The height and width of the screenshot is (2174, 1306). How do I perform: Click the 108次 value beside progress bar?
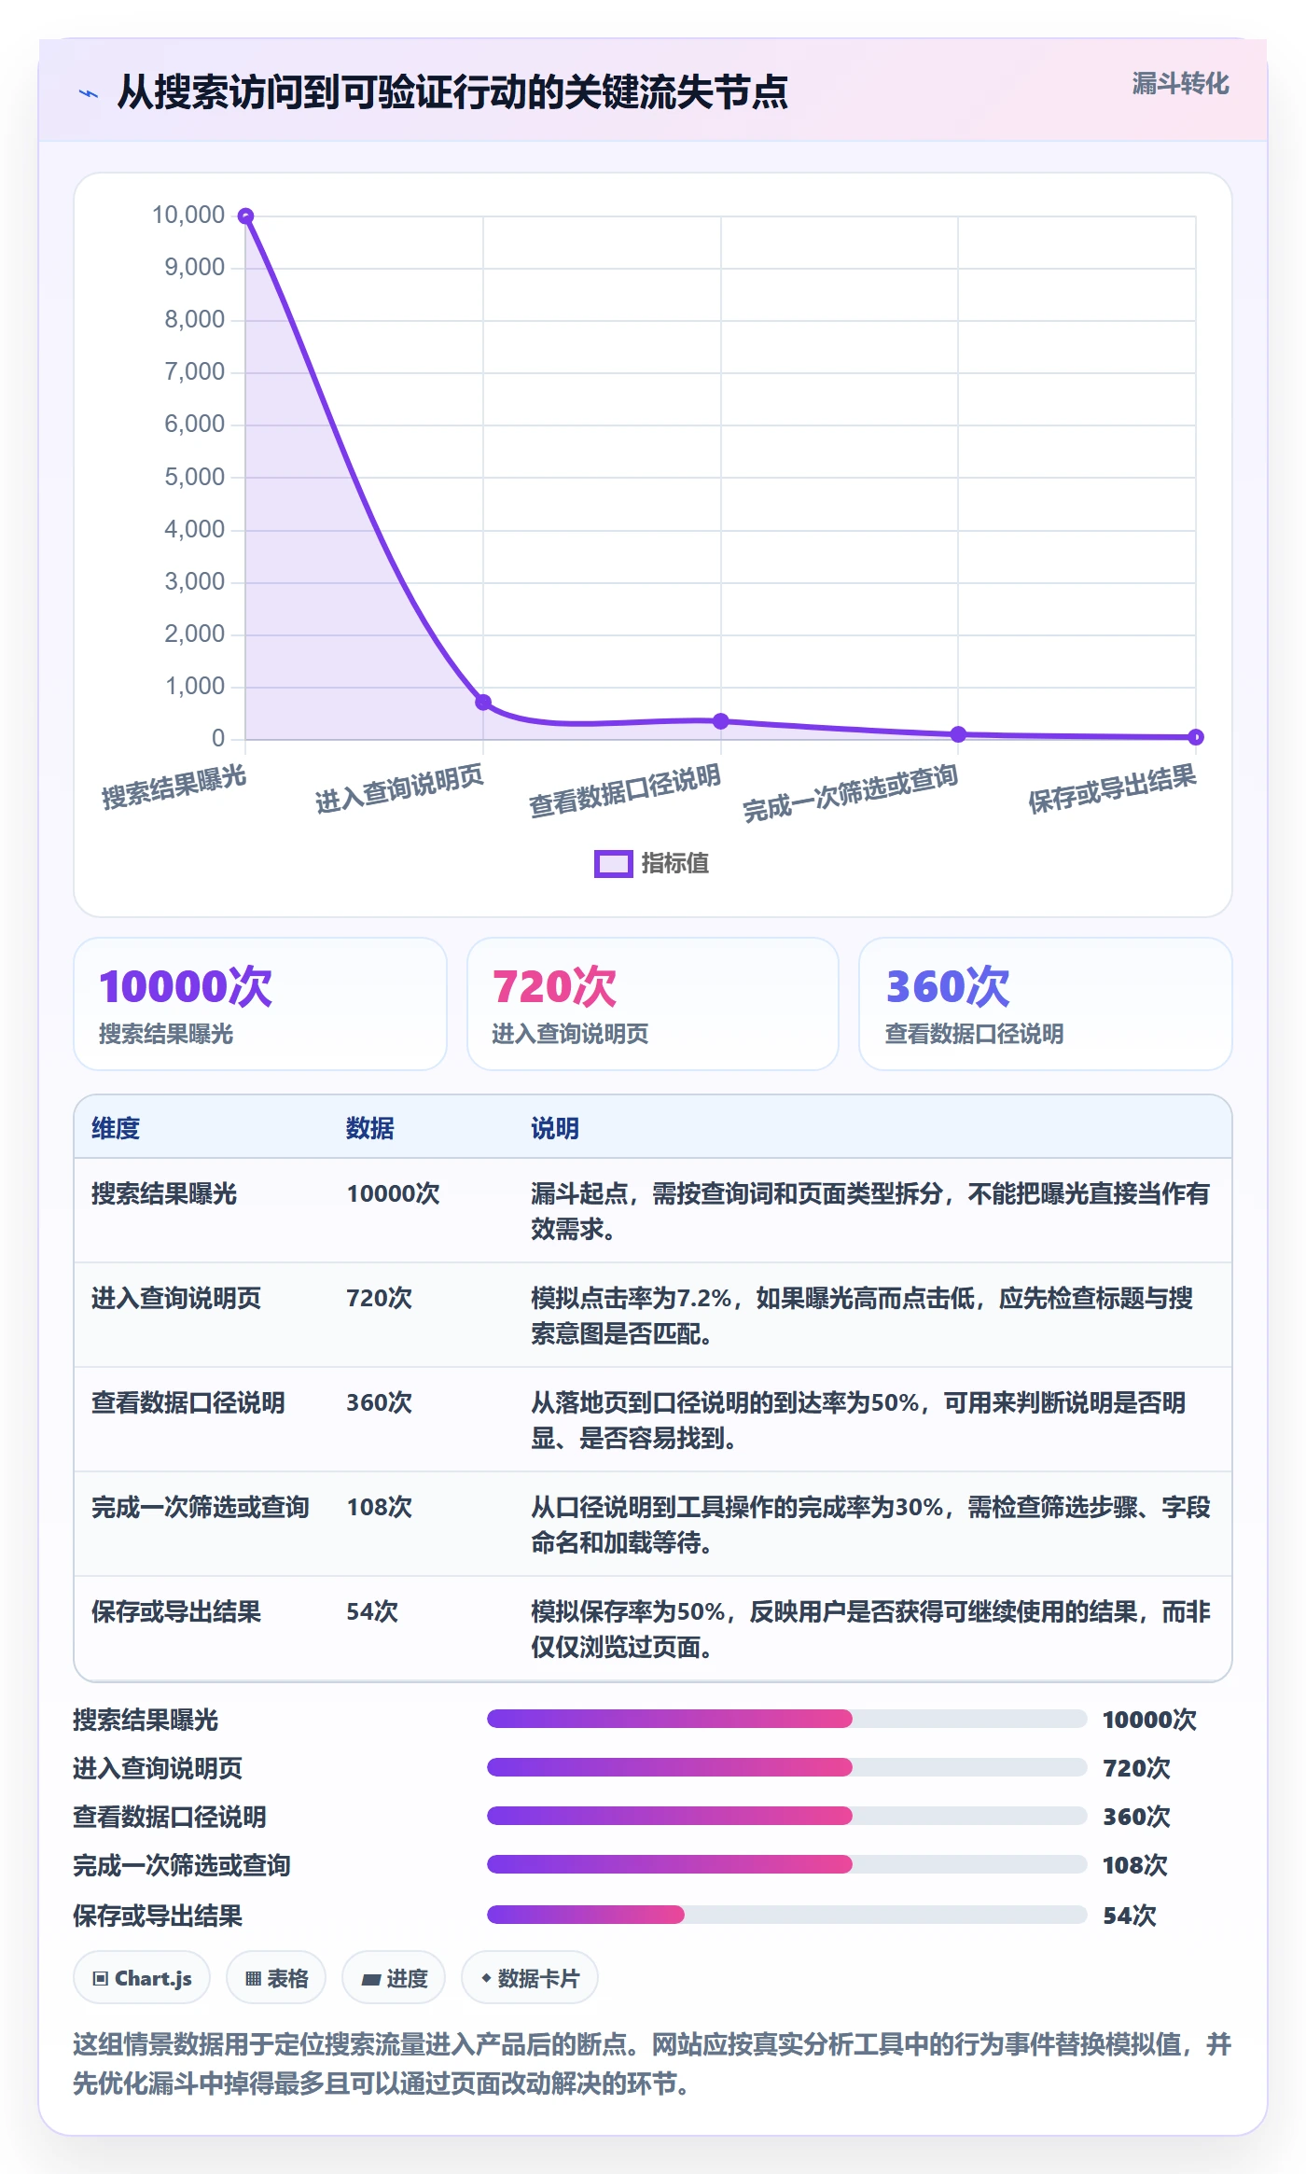click(1135, 1865)
